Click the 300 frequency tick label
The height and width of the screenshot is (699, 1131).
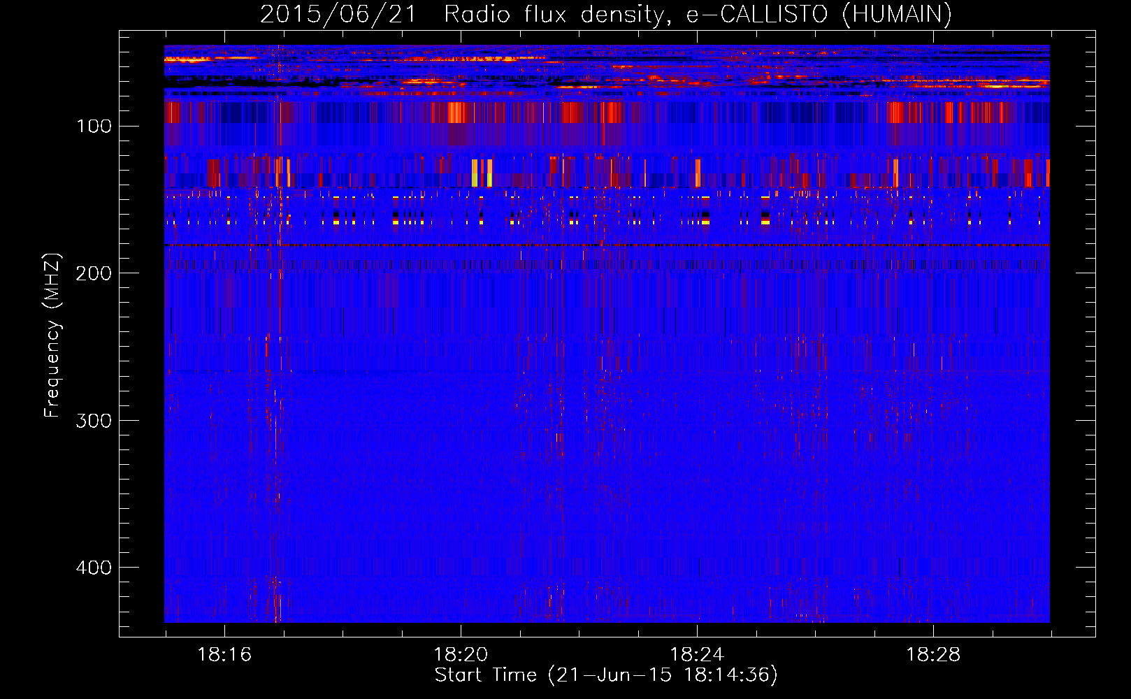click(94, 419)
